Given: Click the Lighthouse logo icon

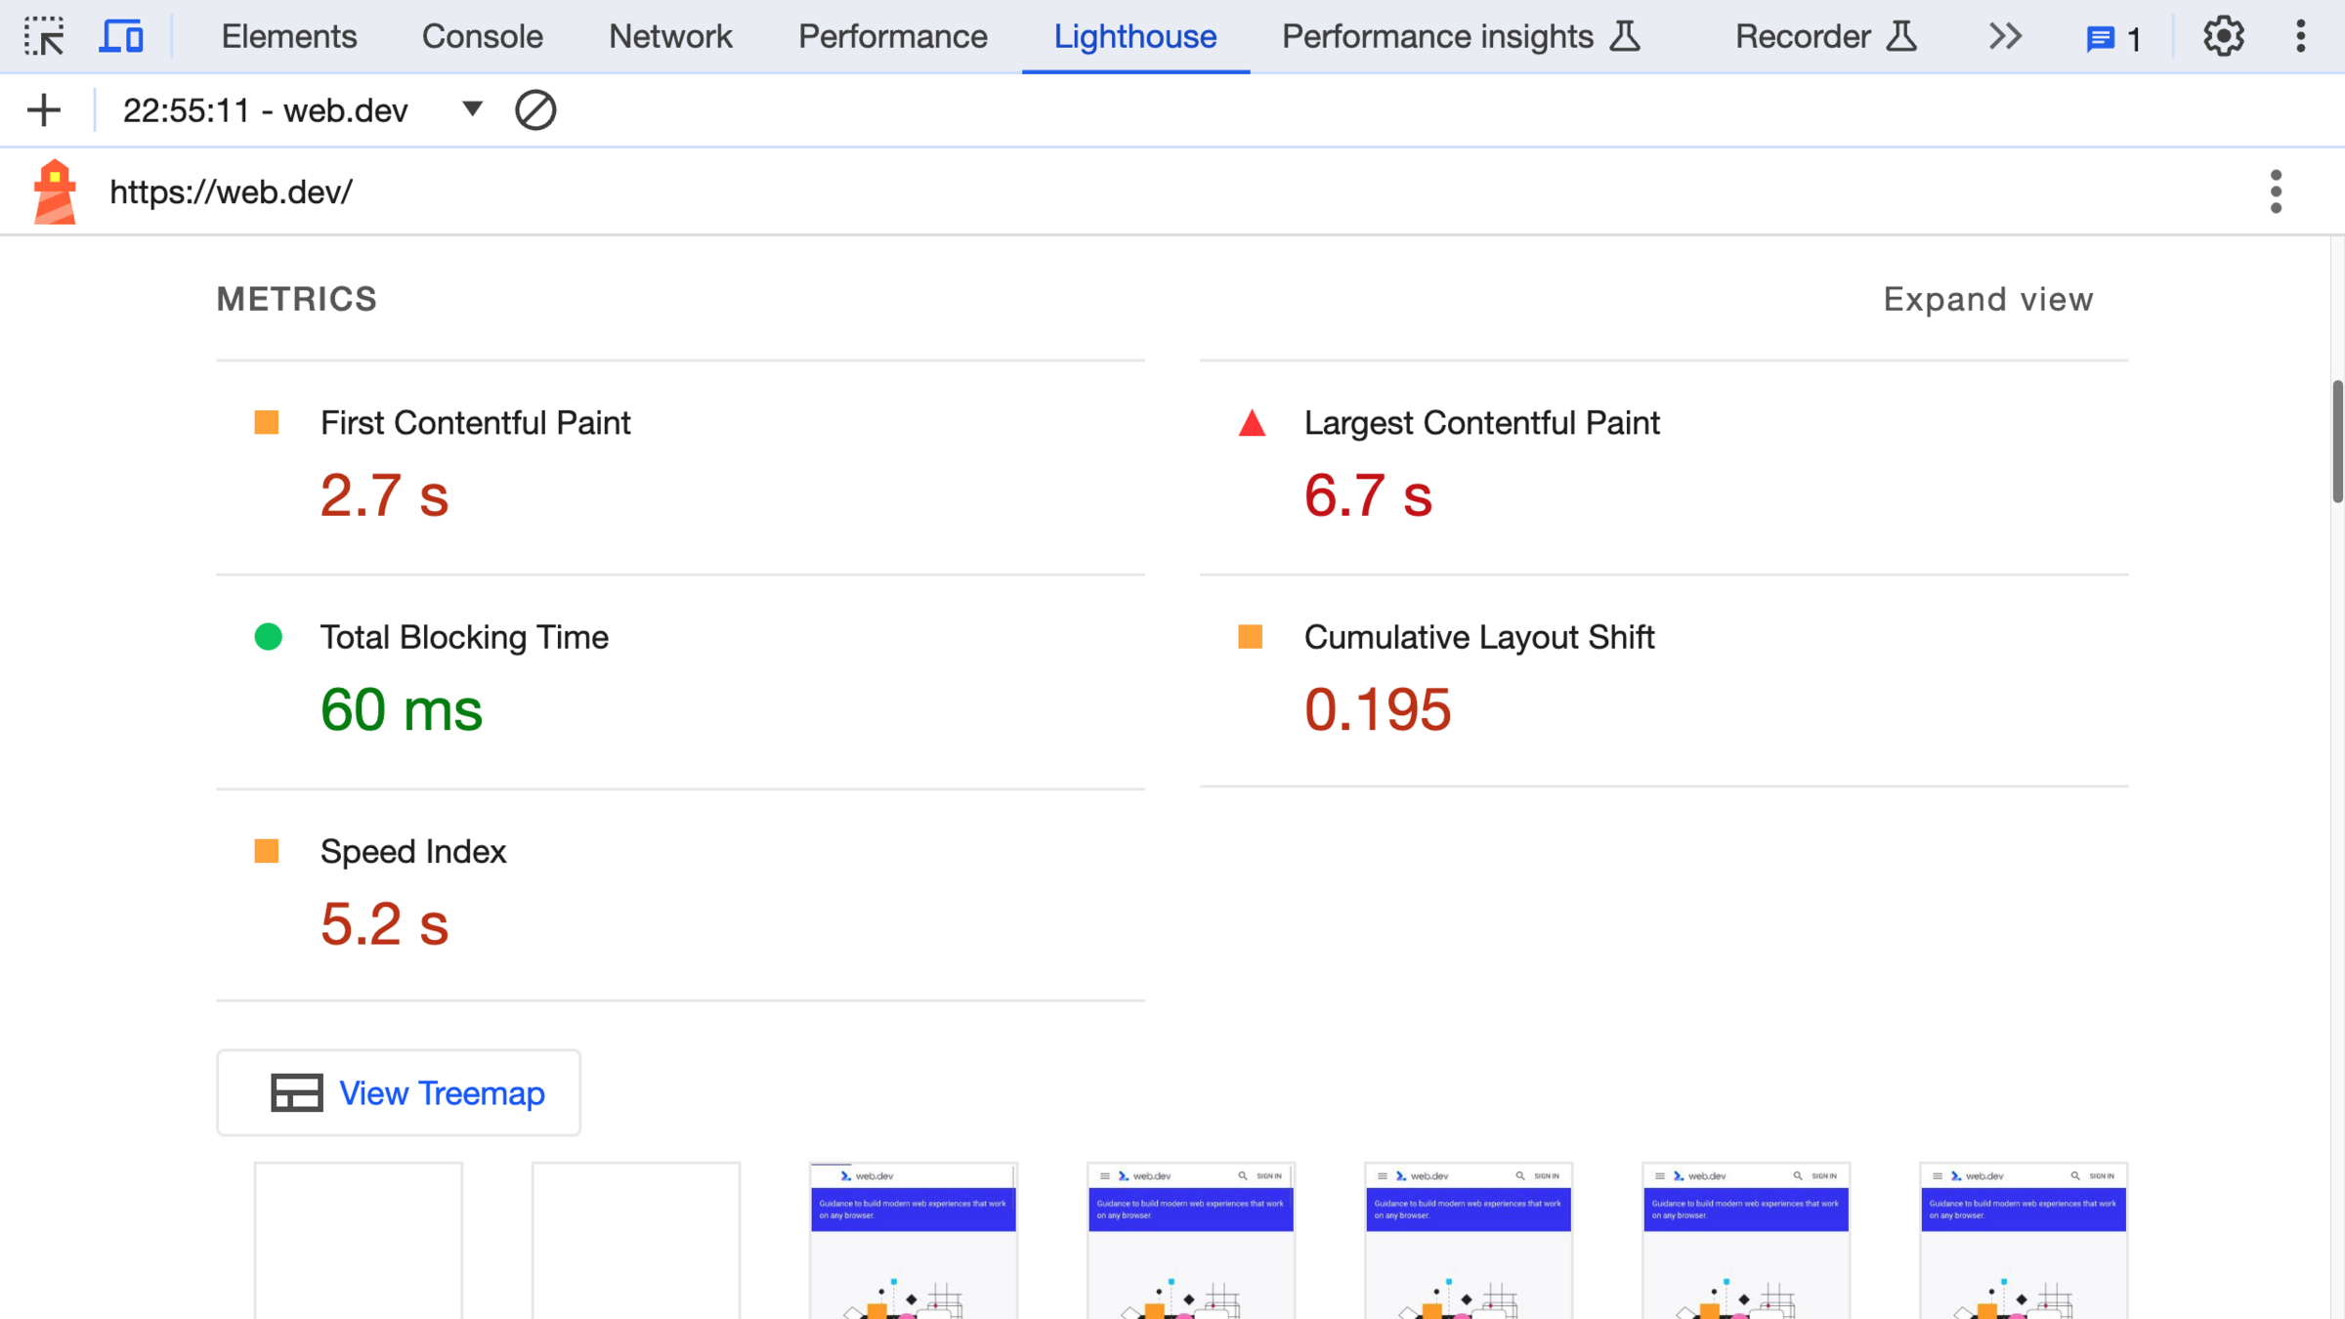Looking at the screenshot, I should point(55,191).
